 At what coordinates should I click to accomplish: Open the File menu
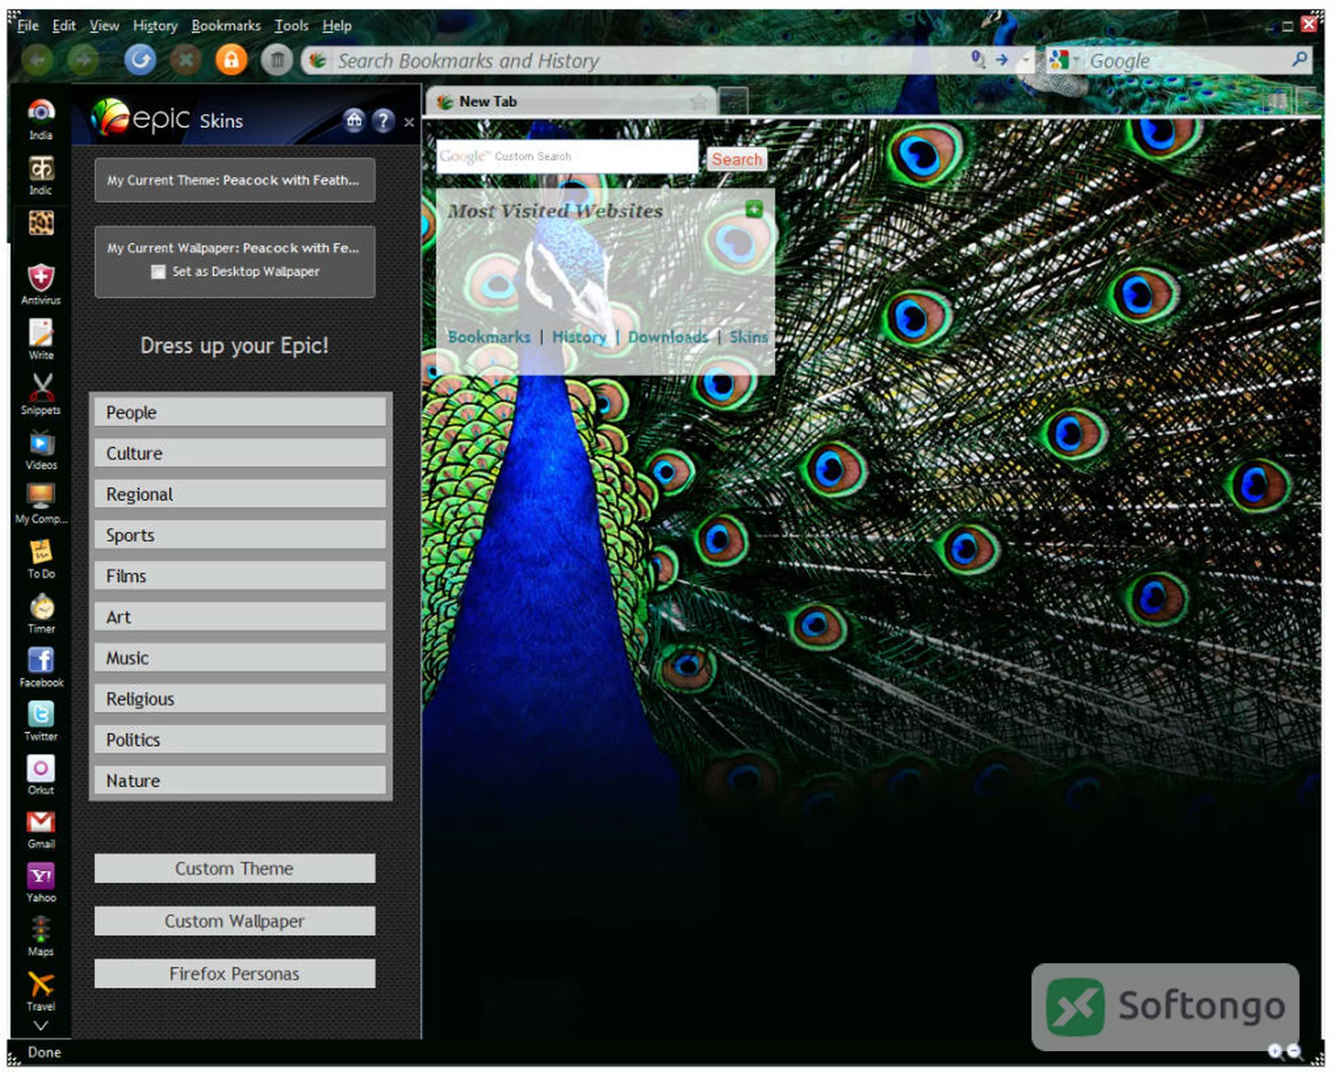coord(28,26)
